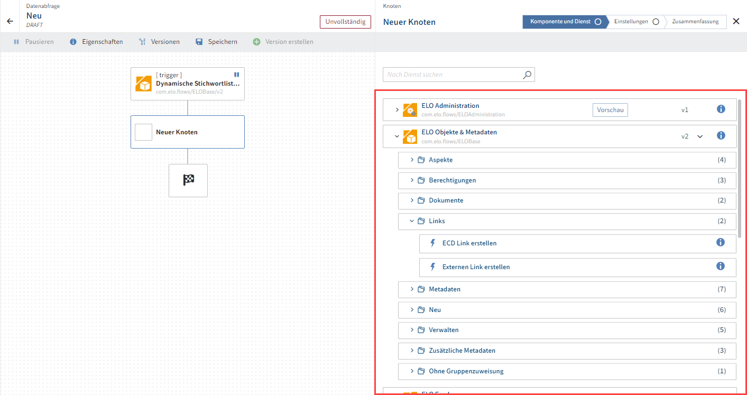Collapse the Links folder
Screen dimensions: 747x395
click(x=412, y=221)
